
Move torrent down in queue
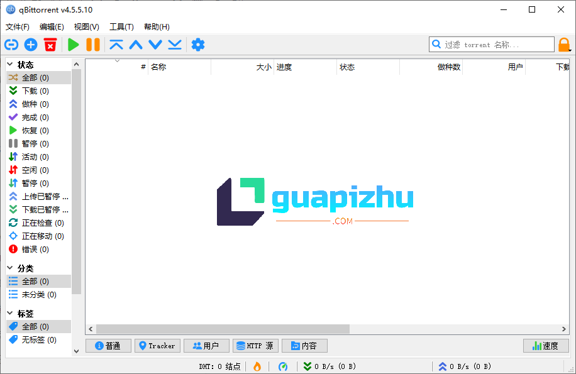(155, 45)
